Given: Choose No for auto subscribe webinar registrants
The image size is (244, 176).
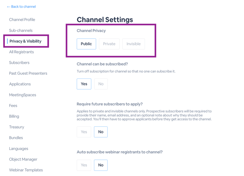Looking at the screenshot, I should point(101,165).
